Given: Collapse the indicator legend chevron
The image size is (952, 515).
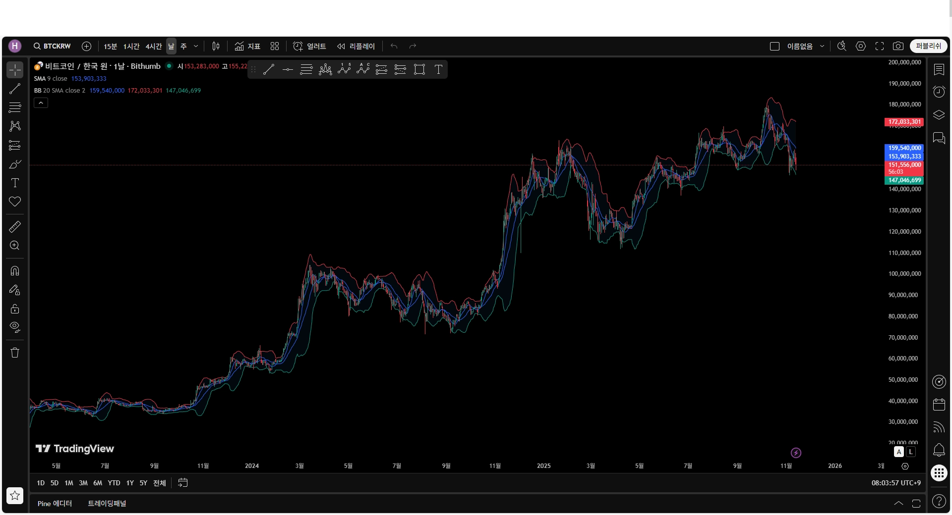Looking at the screenshot, I should coord(41,103).
